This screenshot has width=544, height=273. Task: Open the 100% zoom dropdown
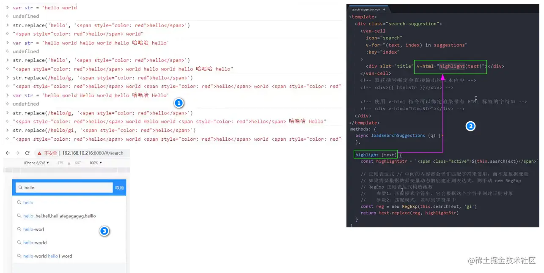click(x=96, y=163)
